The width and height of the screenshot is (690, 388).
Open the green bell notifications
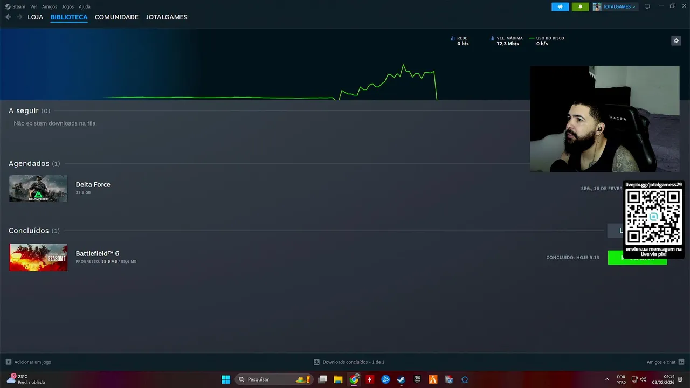pos(580,6)
